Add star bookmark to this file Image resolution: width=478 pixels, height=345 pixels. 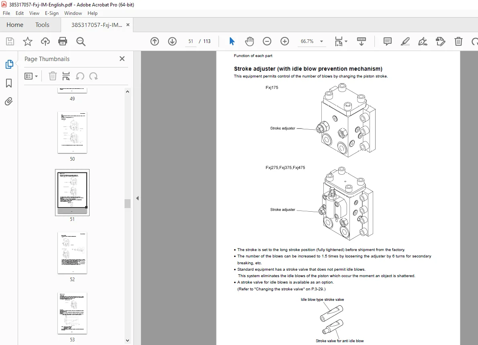coord(28,41)
